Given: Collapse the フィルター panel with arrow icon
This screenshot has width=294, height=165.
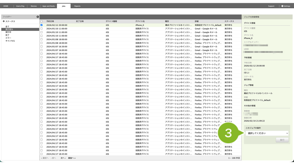Looking at the screenshot, I should coord(38,17).
